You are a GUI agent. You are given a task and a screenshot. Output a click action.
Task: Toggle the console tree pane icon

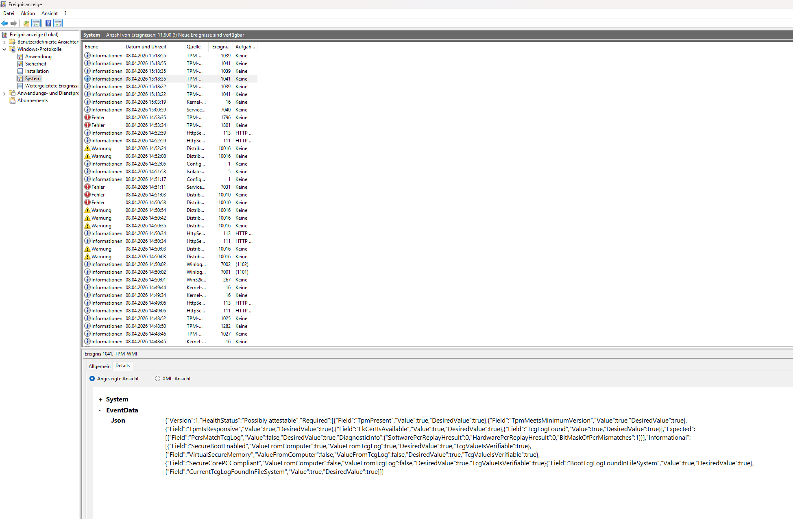tap(36, 23)
